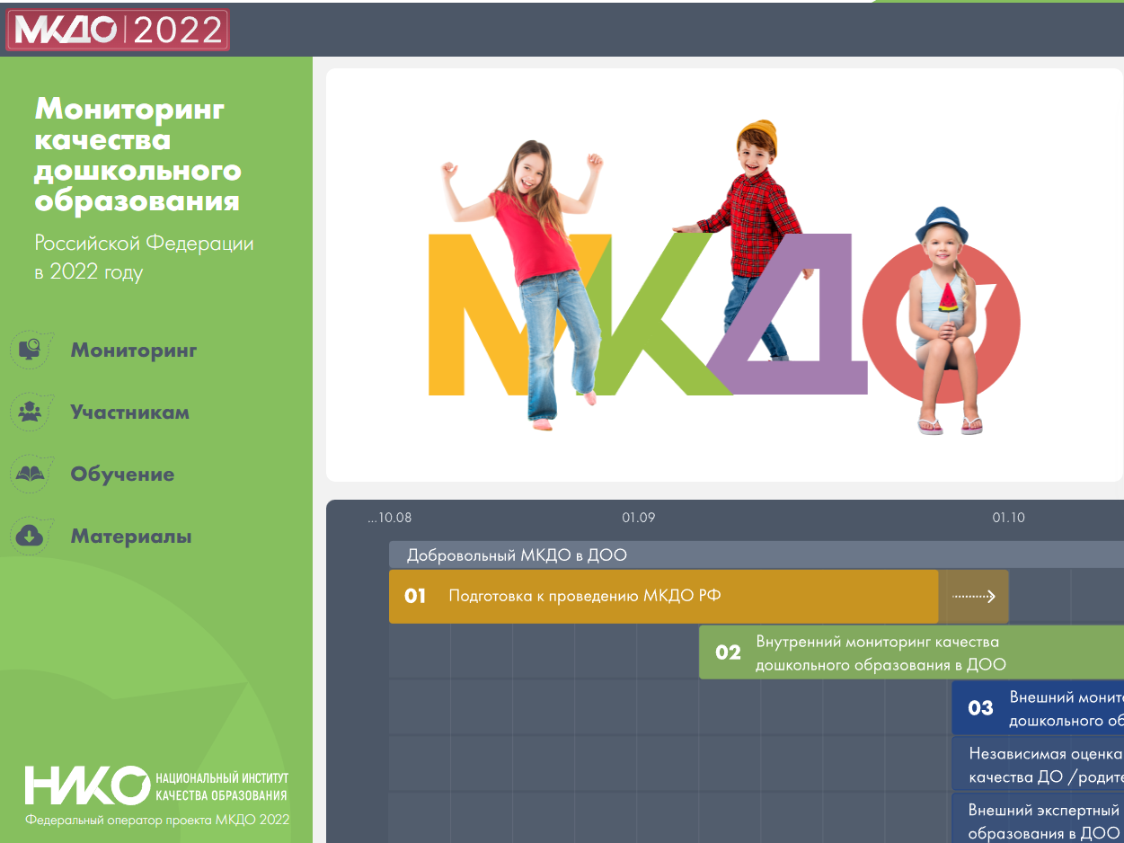The width and height of the screenshot is (1124, 843).
Task: Select stage 01 Подготовка к проведению МКДО РФ
Action: click(x=663, y=596)
